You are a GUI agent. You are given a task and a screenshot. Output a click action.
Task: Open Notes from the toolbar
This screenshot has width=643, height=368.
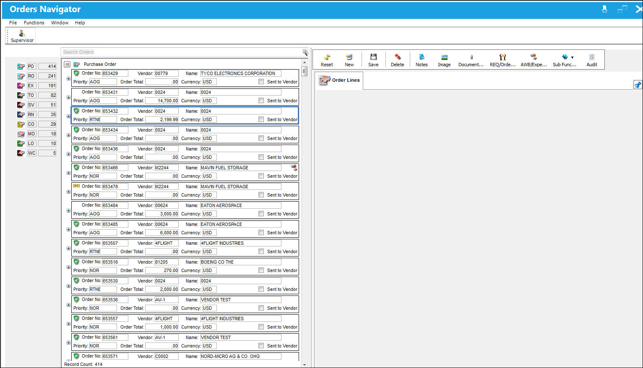click(x=422, y=60)
